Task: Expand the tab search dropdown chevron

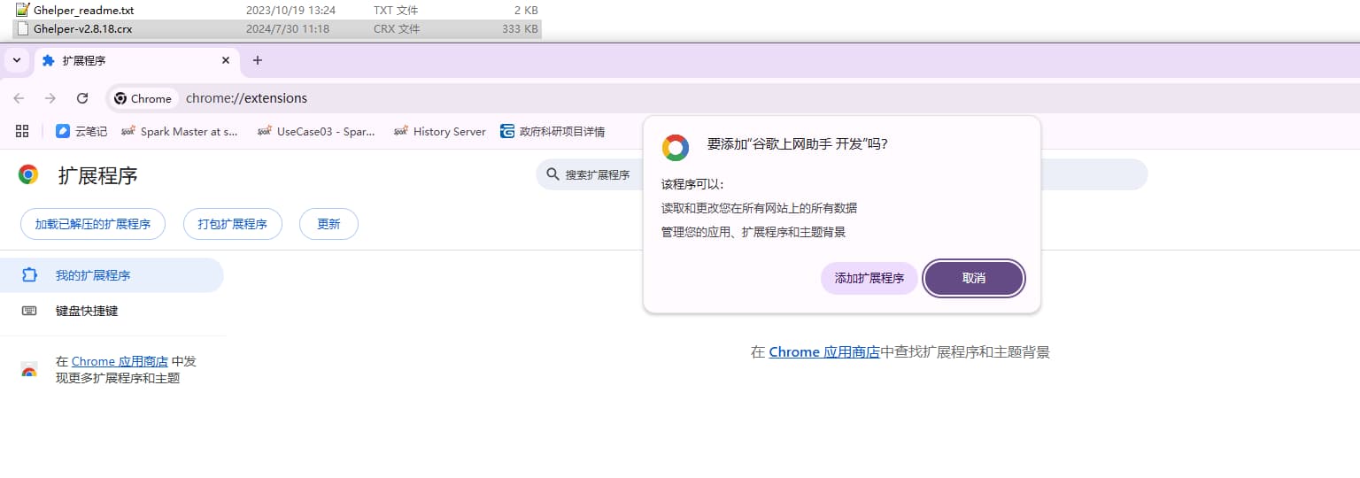Action: click(16, 60)
